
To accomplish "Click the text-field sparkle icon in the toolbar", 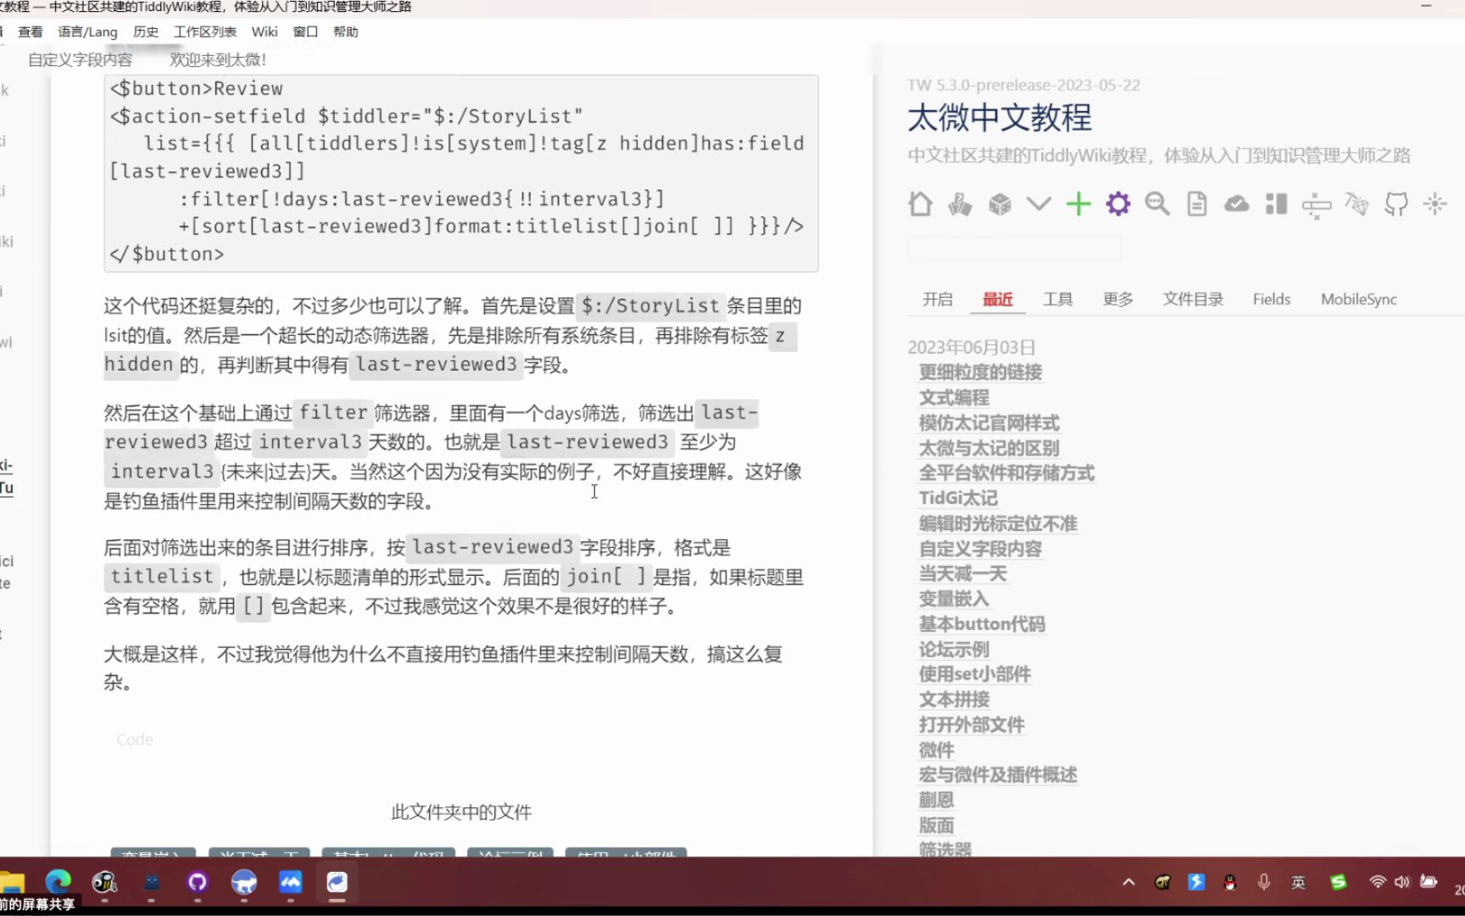I will click(x=1317, y=205).
